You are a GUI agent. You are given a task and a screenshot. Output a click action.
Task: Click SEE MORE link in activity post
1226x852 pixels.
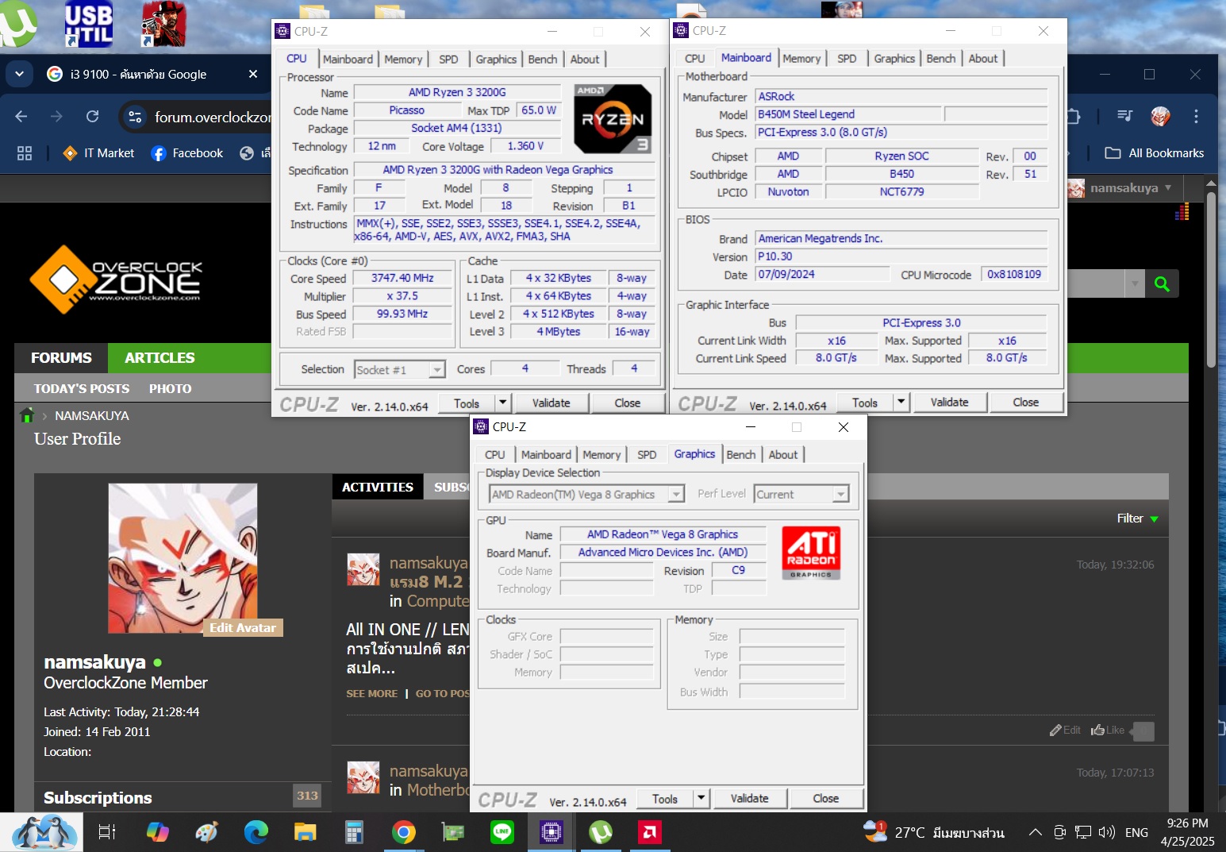pyautogui.click(x=371, y=693)
